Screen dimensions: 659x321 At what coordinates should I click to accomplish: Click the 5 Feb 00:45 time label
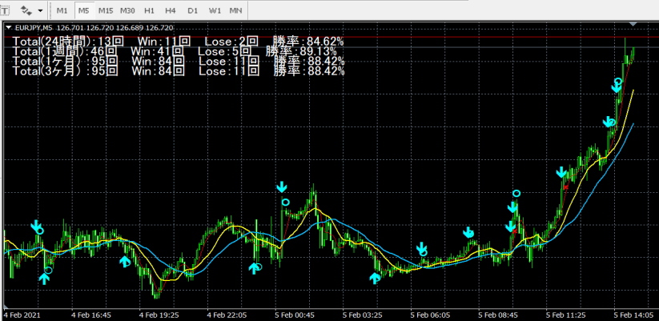tap(294, 315)
